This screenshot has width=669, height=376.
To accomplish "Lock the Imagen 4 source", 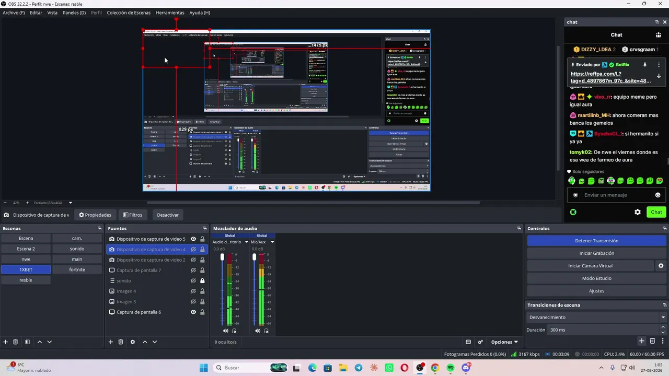I will pyautogui.click(x=202, y=291).
